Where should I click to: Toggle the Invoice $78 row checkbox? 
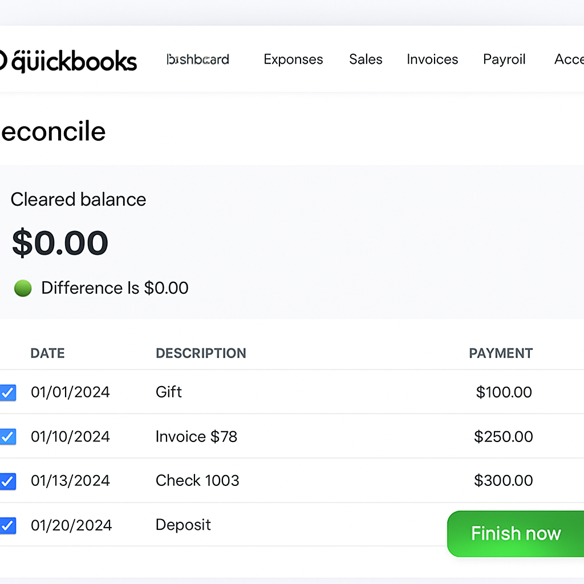point(7,437)
